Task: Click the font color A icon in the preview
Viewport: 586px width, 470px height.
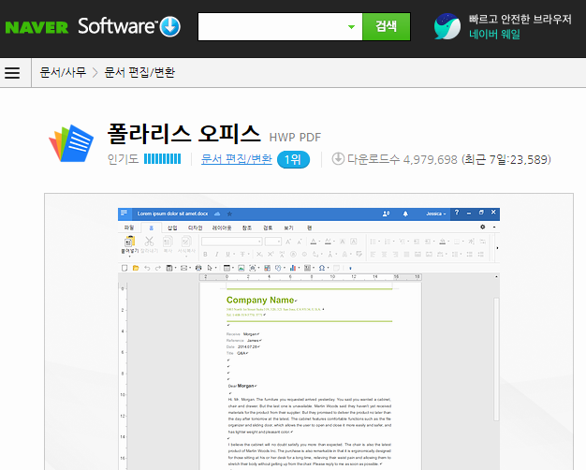Action: click(314, 242)
